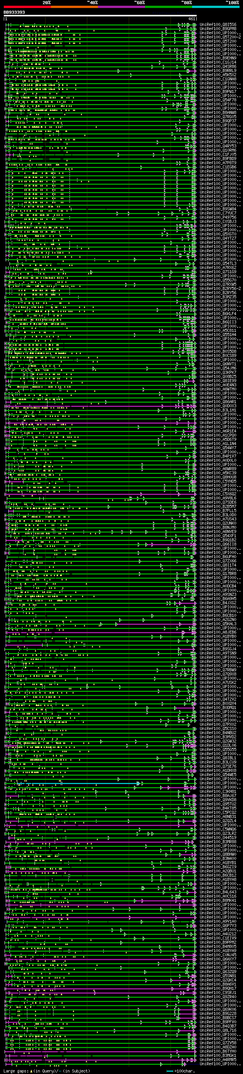This screenshot has height=1074, width=243.
Task: Click the BB933393 query label
Action: tap(14, 13)
